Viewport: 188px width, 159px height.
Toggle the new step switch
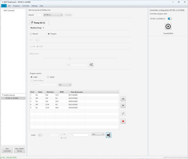(x=40, y=135)
